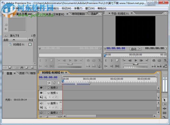Screen dimensions: 170x125
Task: Set unnumbered marker in timeline
Action: pos(59,83)
